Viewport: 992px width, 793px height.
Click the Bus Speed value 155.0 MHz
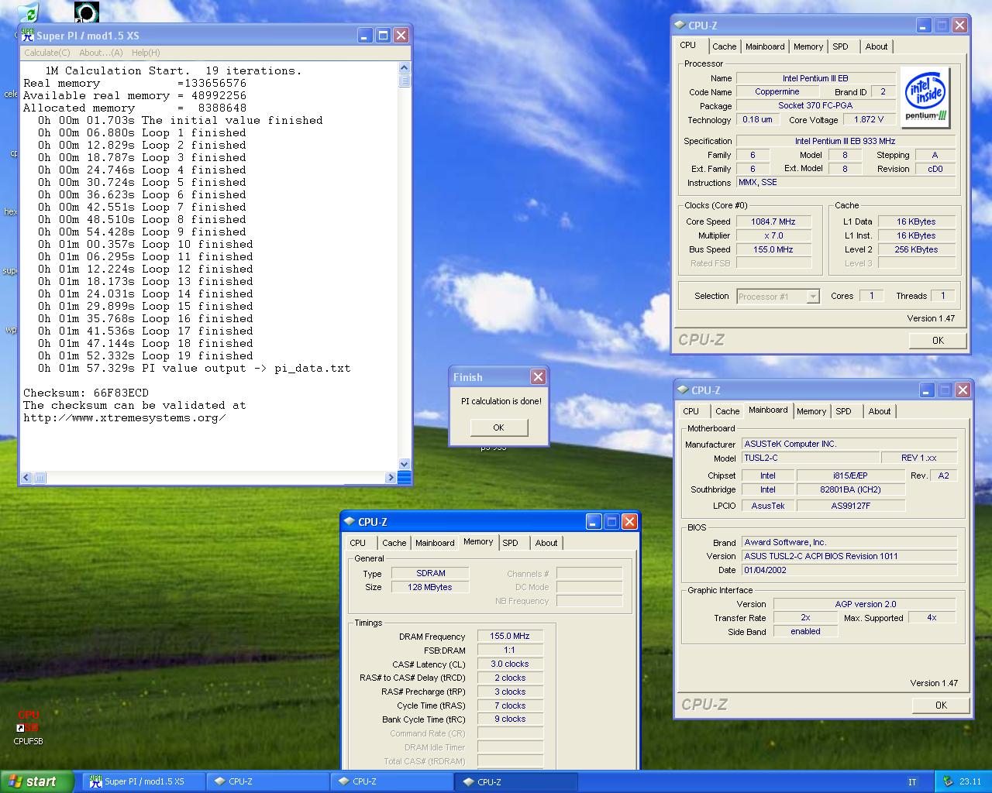tap(773, 249)
